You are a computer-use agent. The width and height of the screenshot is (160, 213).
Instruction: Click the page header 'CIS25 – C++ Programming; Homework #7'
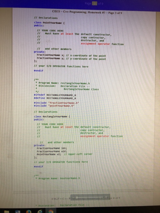pyautogui.click(x=79, y=12)
